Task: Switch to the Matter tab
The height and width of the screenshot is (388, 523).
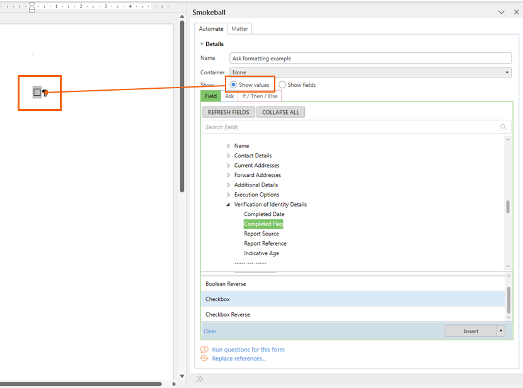Action: (x=239, y=29)
